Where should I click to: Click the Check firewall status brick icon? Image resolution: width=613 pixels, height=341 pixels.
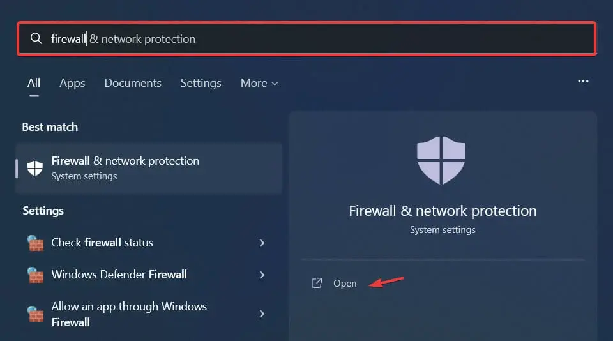point(35,243)
